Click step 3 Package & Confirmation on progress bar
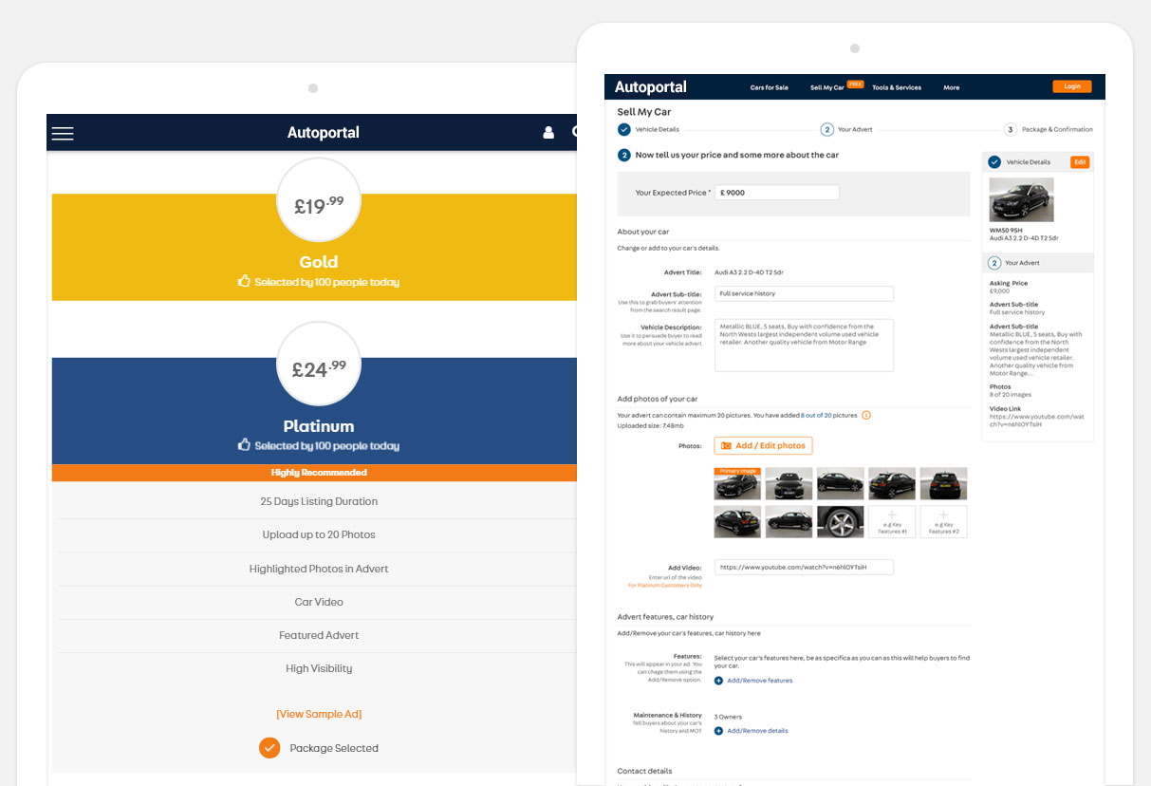The width and height of the screenshot is (1151, 786). pyautogui.click(x=1009, y=128)
